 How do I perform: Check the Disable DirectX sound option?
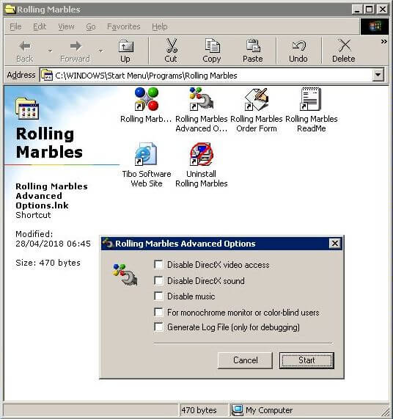(x=158, y=280)
